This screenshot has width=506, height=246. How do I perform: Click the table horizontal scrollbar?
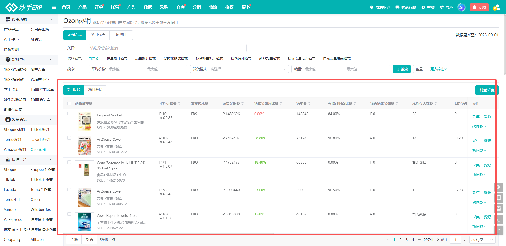pyautogui.click(x=169, y=233)
